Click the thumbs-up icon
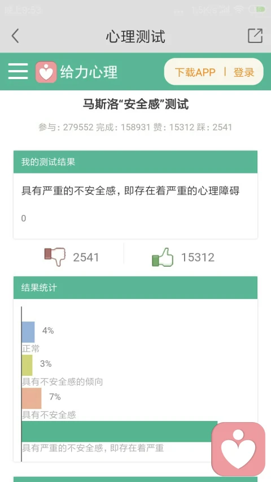This screenshot has width=271, height=482. (x=163, y=257)
